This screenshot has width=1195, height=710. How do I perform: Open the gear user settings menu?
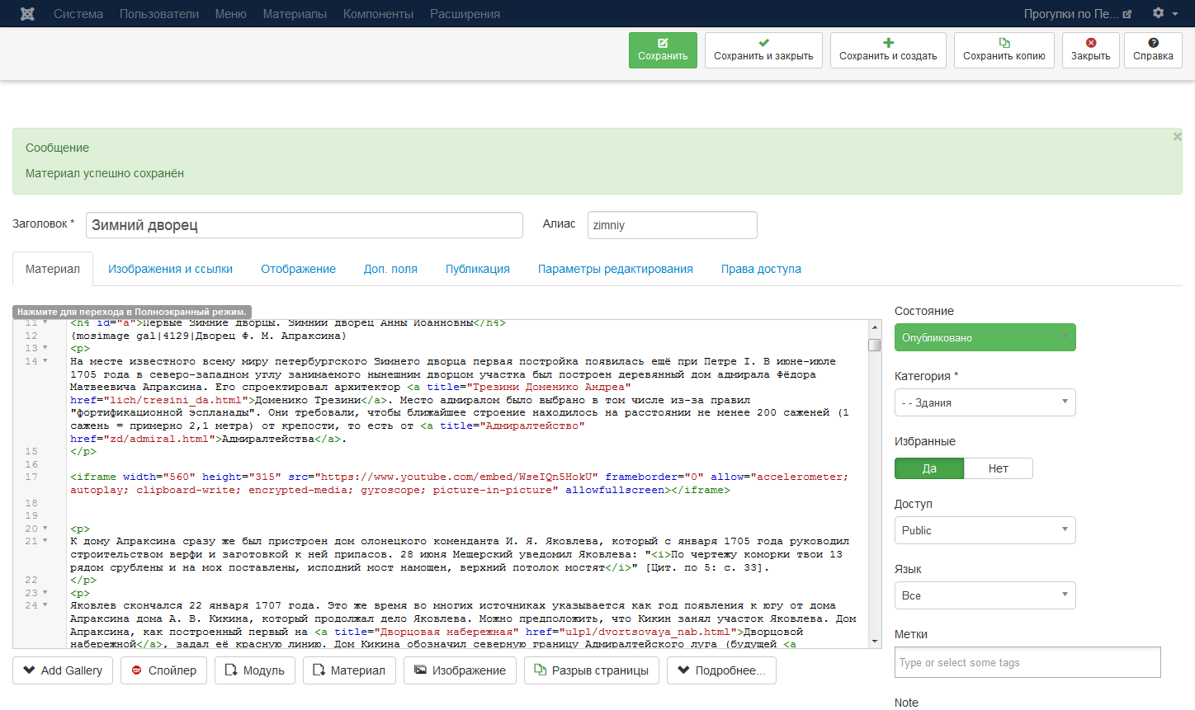coord(1164,13)
